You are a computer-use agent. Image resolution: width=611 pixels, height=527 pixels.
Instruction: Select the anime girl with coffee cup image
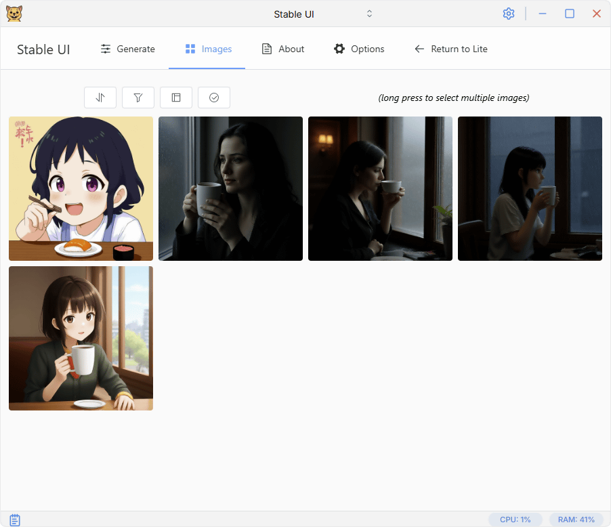coord(81,338)
